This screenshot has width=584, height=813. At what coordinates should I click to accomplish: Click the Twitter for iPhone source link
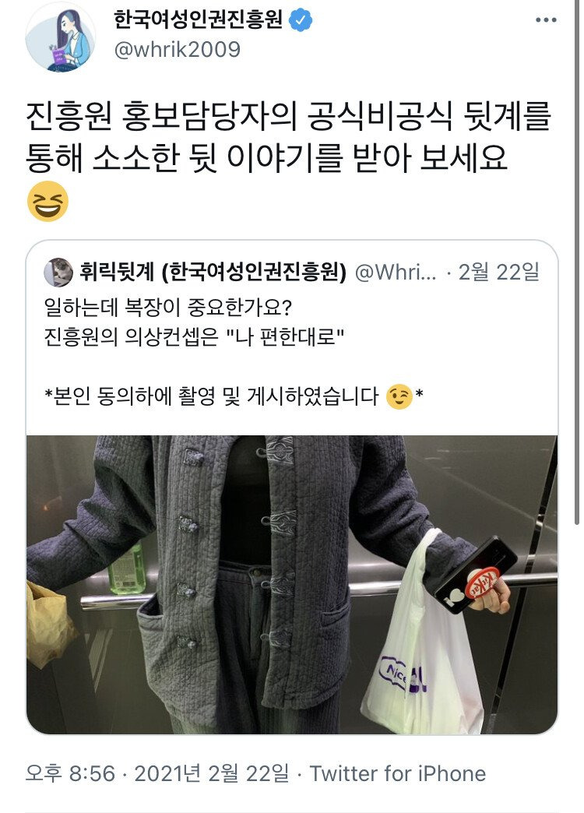398,773
